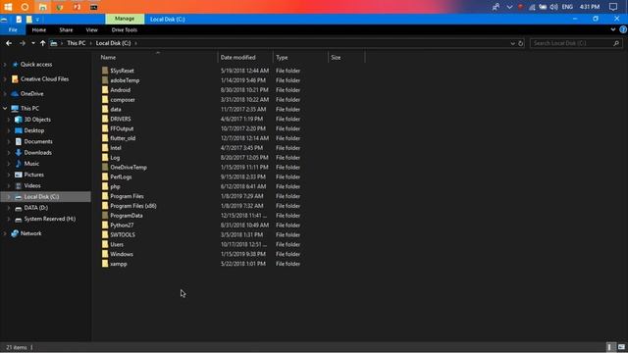
Task: Select the Android folder icon
Action: coord(105,90)
